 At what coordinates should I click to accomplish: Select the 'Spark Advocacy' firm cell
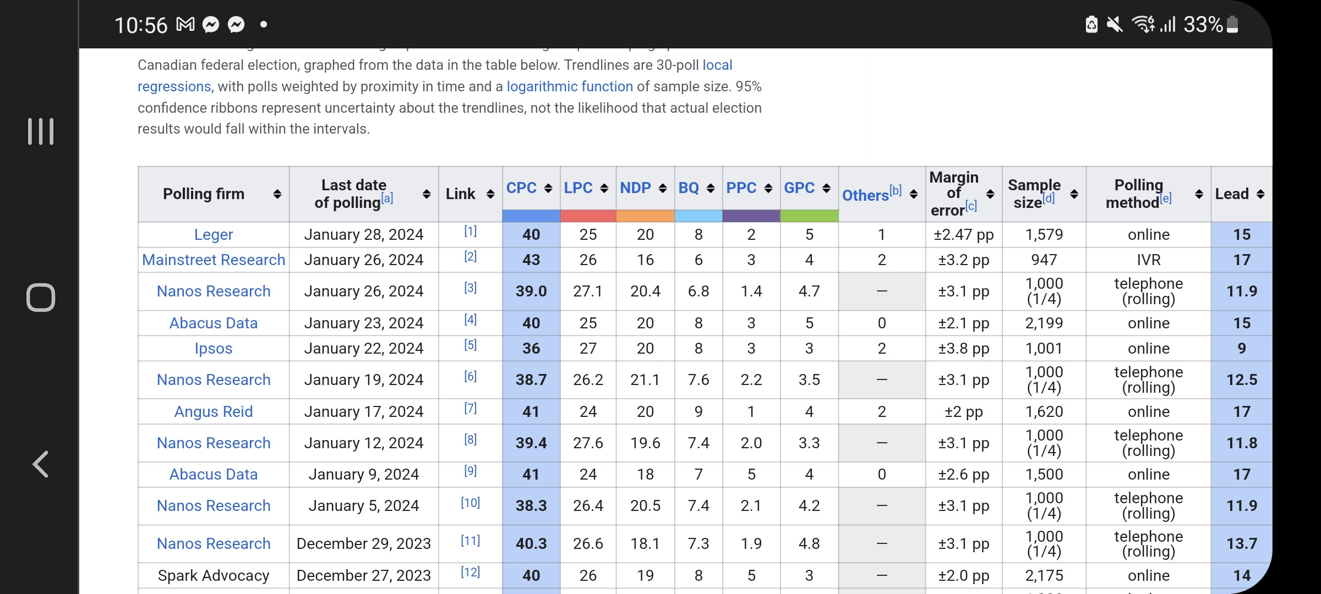pos(214,576)
